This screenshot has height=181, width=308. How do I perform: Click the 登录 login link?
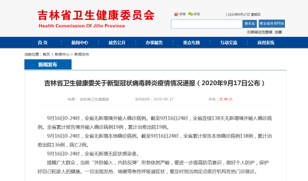(269, 32)
